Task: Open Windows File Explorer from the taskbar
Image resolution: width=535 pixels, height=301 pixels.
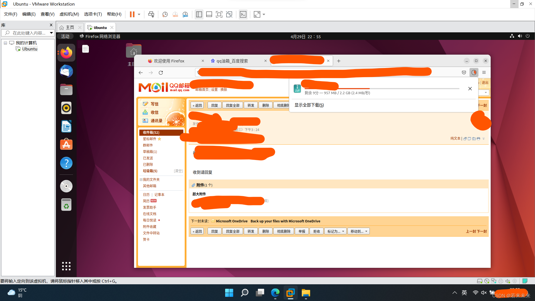Action: [x=306, y=293]
